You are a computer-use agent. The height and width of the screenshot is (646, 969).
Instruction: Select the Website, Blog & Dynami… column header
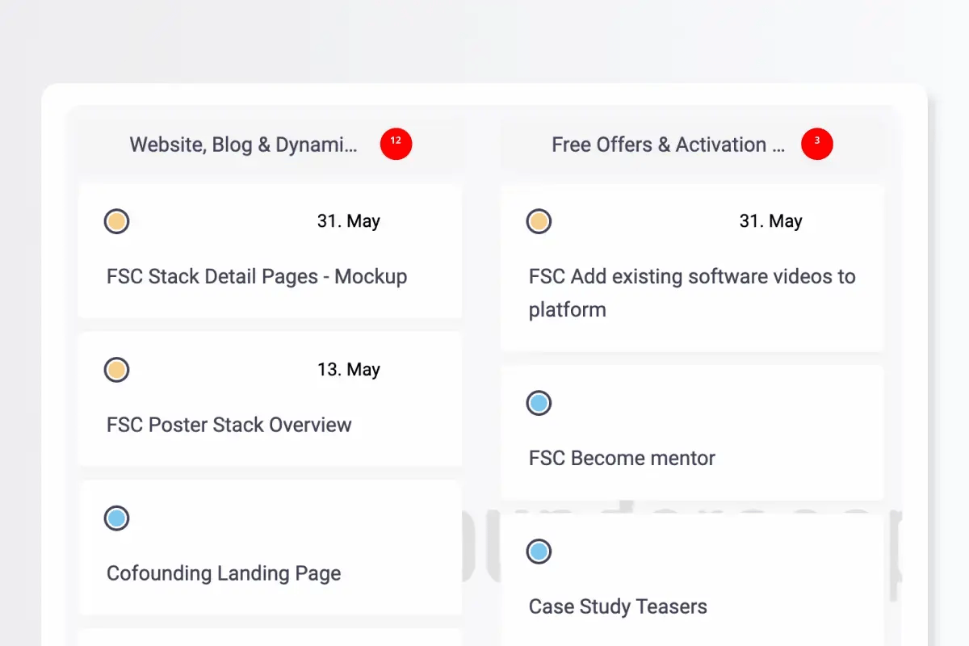point(243,145)
